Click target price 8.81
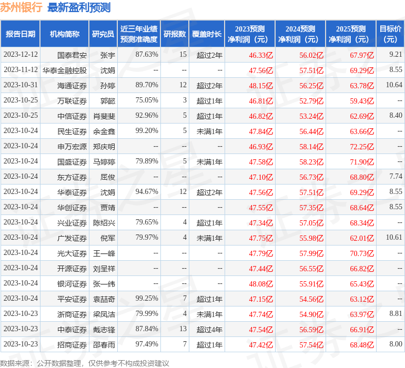The image size is (405, 368). (396, 313)
